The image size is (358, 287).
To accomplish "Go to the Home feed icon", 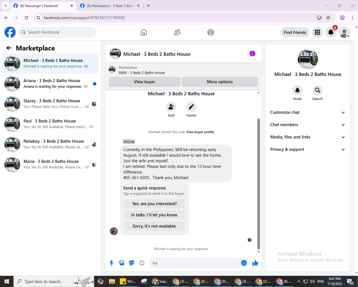I will [x=144, y=32].
